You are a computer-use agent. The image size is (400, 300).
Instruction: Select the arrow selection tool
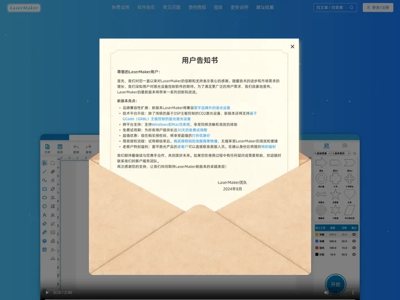click(44, 163)
